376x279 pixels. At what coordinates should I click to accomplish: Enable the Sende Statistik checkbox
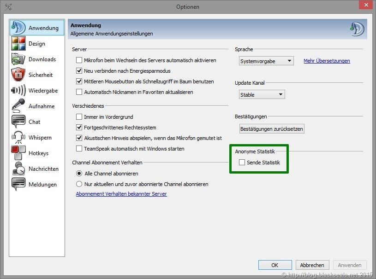coord(242,163)
